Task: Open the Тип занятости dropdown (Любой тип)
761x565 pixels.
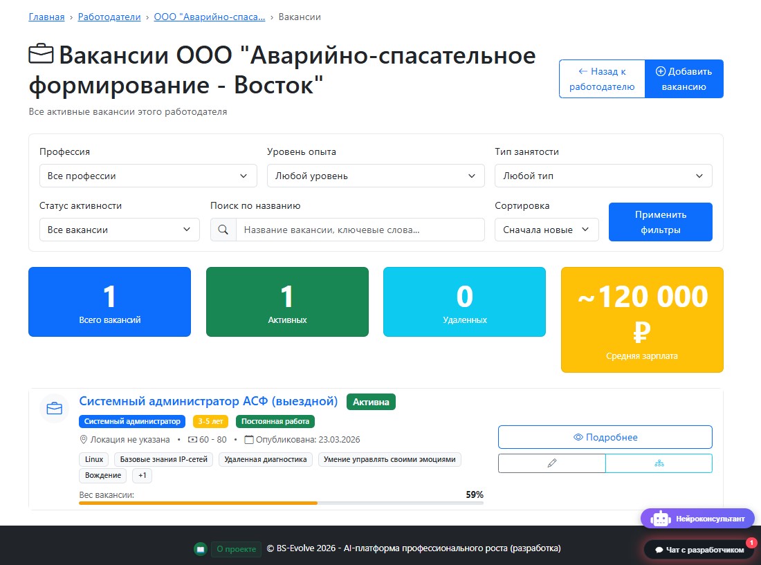Action: pyautogui.click(x=603, y=176)
